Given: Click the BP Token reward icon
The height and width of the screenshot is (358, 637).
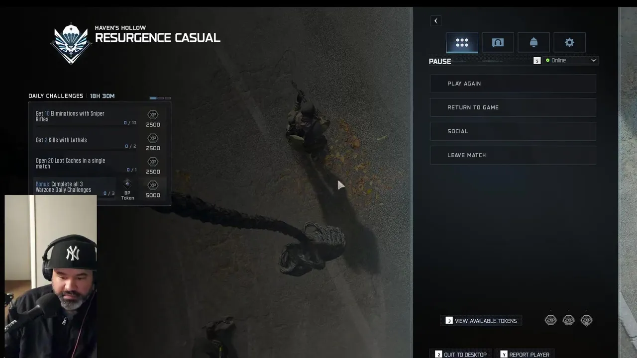Looking at the screenshot, I should click(127, 184).
